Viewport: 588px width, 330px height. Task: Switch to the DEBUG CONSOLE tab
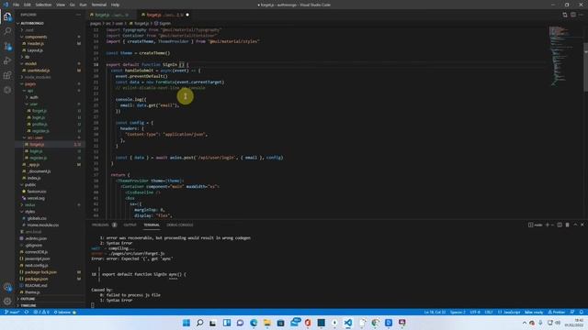180,225
